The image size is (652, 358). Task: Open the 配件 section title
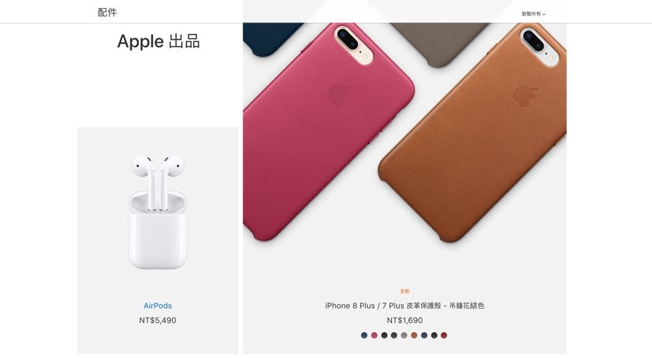click(x=108, y=12)
